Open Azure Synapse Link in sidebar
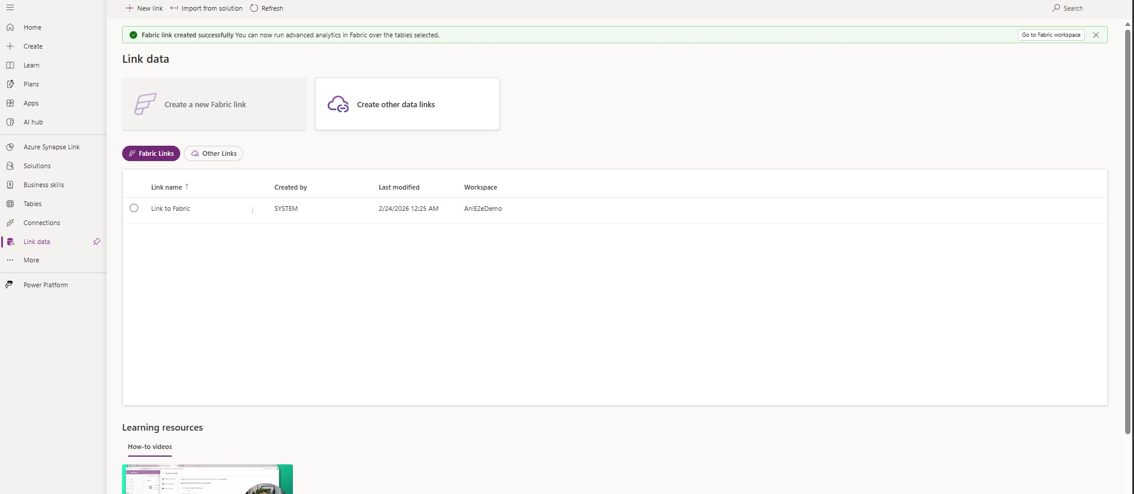The width and height of the screenshot is (1134, 494). (x=52, y=147)
